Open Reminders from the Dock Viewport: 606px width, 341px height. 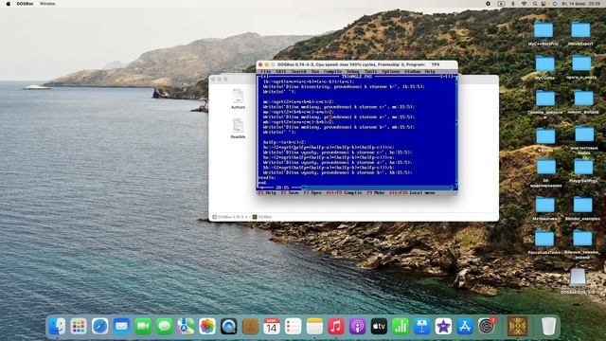[x=293, y=326]
